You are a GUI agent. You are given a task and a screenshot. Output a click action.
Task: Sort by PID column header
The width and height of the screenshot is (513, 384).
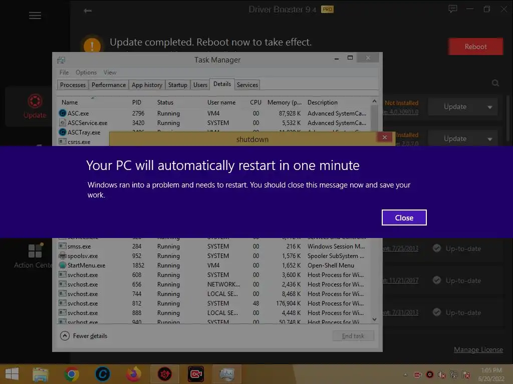[137, 102]
